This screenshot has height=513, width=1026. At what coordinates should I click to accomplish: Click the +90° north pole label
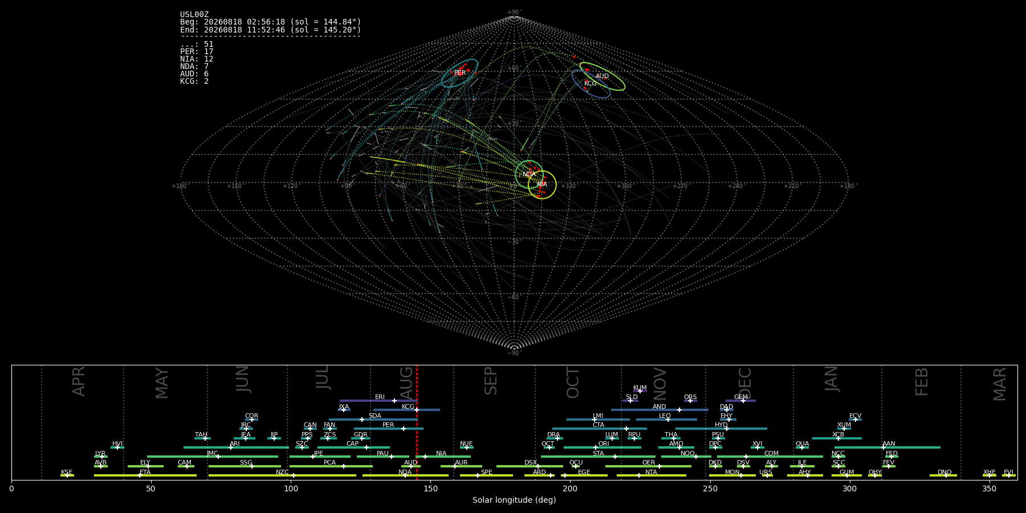[514, 13]
